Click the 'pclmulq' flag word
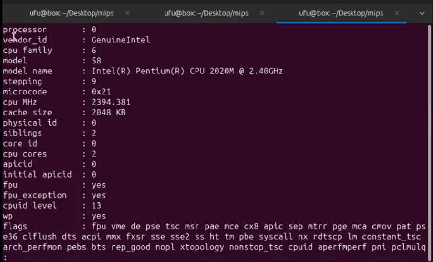This screenshot has width=433, height=262. pos(408,247)
